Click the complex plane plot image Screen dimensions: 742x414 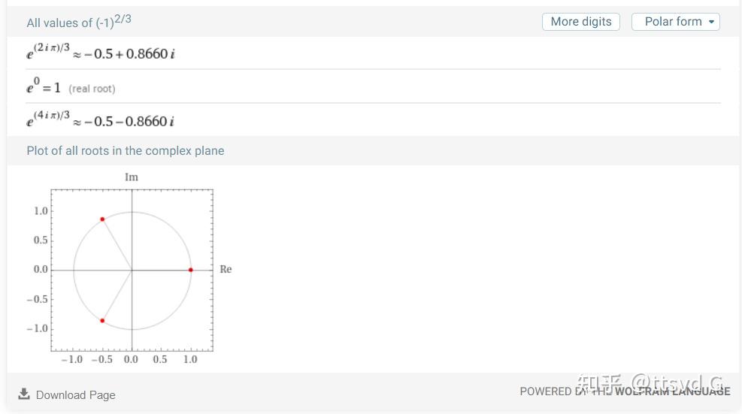[129, 268]
